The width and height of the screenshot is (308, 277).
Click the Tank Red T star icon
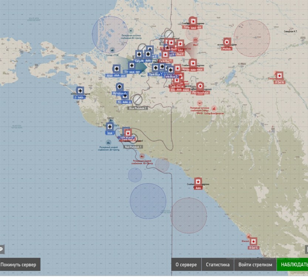pos(165,55)
